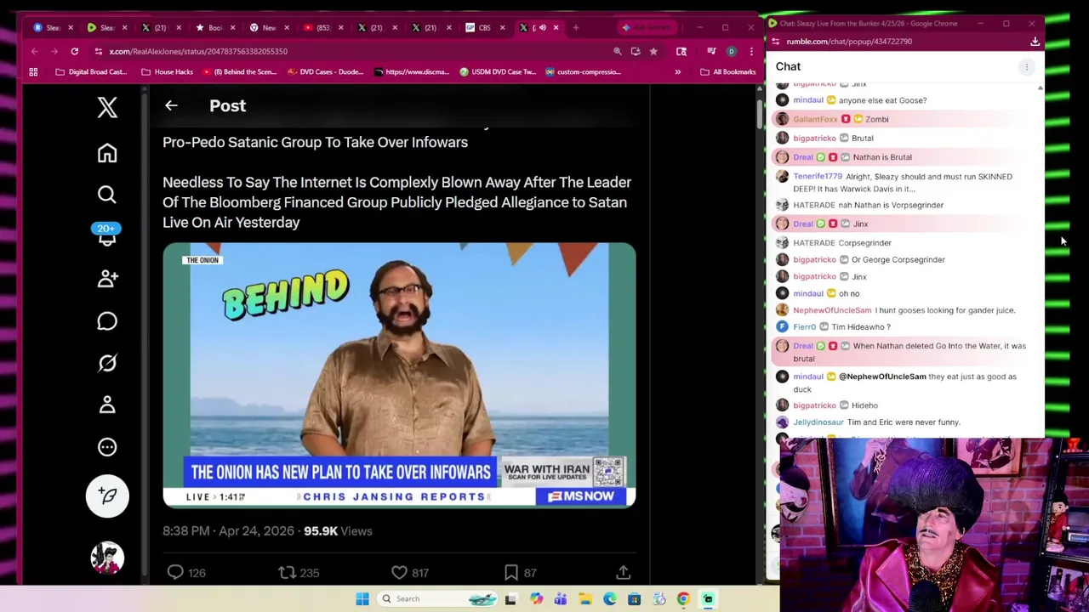The height and width of the screenshot is (612, 1089).
Task: Open the custom-compressio... bookmark
Action: coord(583,72)
